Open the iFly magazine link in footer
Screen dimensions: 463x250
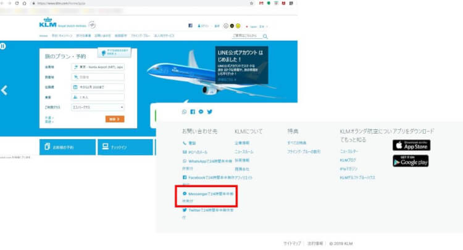tap(348, 169)
